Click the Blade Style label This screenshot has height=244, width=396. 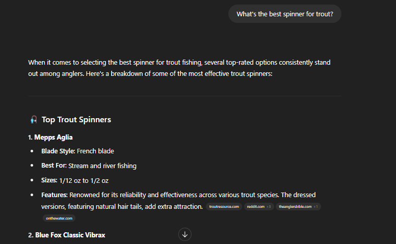(x=58, y=151)
